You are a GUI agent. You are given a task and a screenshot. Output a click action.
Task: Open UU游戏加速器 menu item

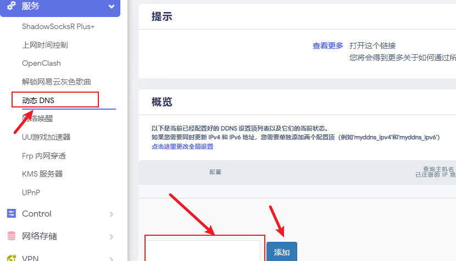click(x=46, y=137)
